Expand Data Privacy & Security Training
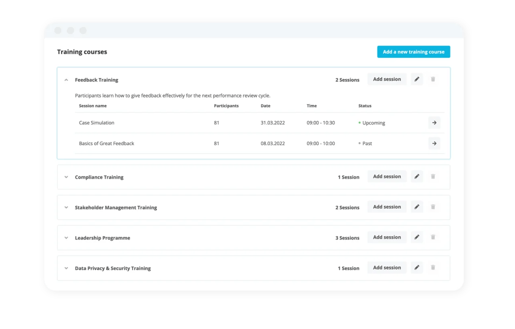The width and height of the screenshot is (515, 329). click(x=66, y=268)
